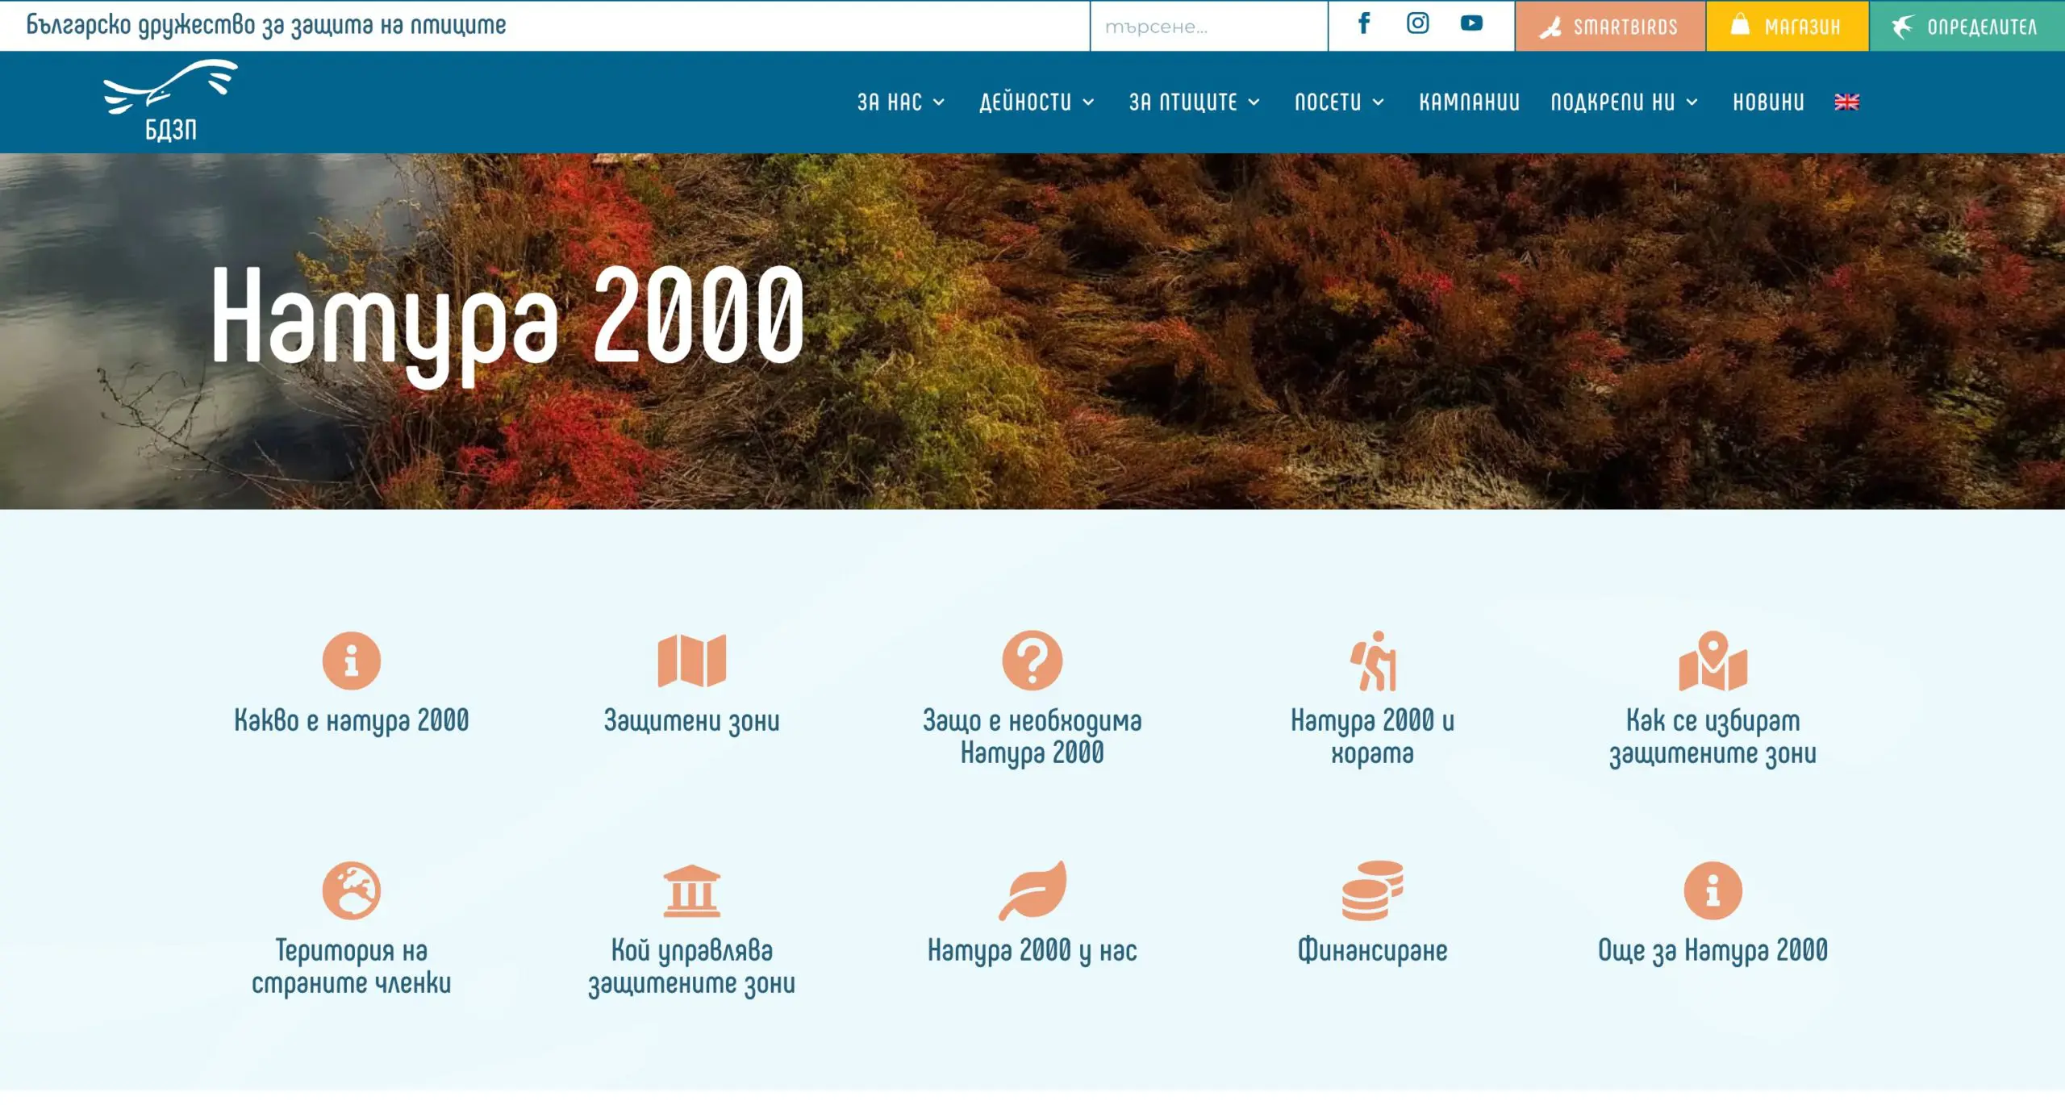Switch language using the UK flag
2065x1105 pixels.
[x=1846, y=102]
